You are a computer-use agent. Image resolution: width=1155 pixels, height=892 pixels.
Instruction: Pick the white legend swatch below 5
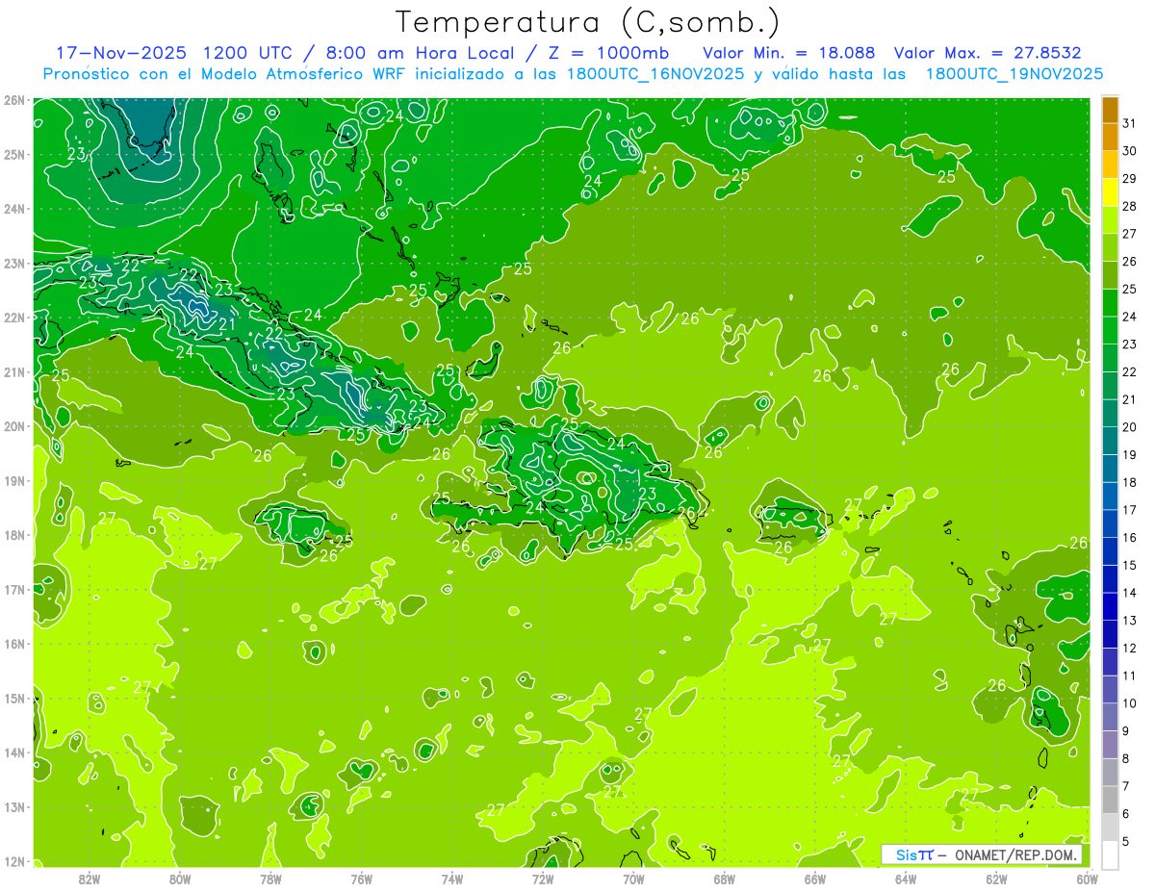tap(1110, 854)
